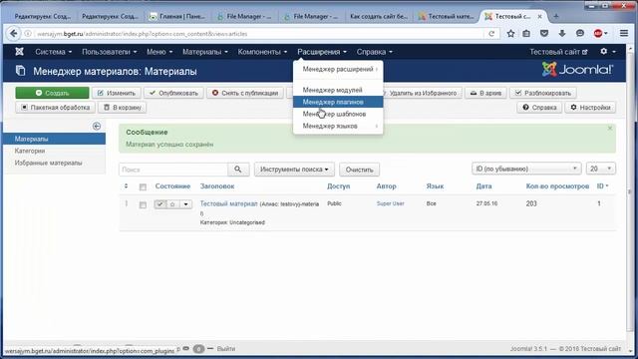Open the Тестовый сайт link in top bar
The width and height of the screenshot is (638, 359).
click(x=558, y=52)
